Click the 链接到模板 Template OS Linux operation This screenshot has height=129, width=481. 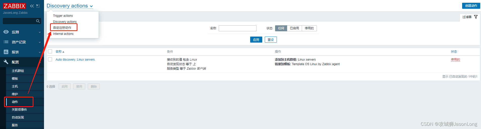pos(307,64)
